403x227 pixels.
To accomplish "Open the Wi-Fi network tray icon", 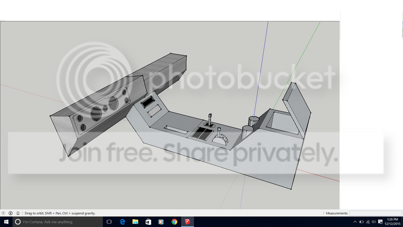I will 368,222.
